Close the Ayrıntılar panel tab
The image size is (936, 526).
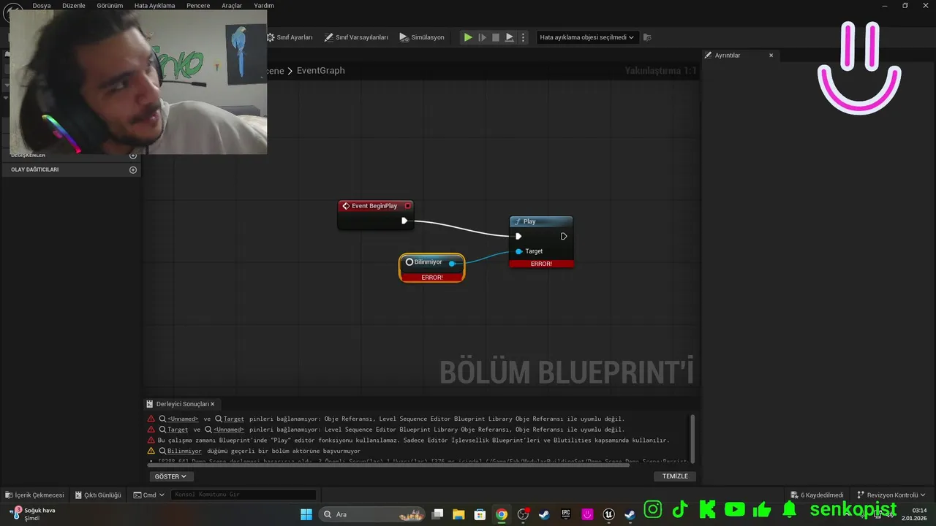(771, 56)
